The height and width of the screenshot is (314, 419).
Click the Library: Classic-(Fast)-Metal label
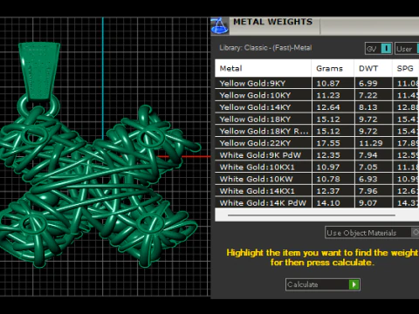(265, 48)
